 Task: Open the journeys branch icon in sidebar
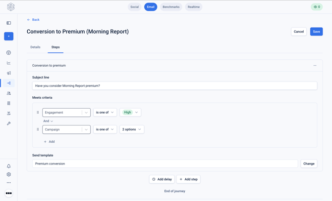(9, 83)
